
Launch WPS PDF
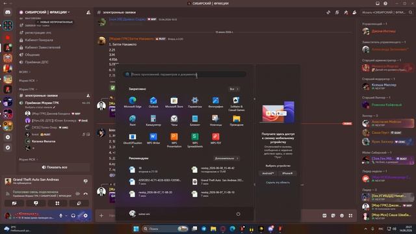pyautogui.click(x=215, y=138)
